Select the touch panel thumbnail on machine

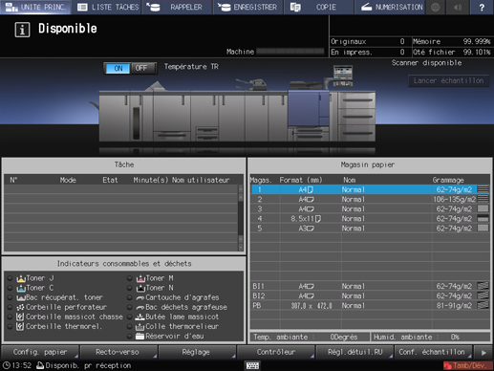(x=343, y=76)
